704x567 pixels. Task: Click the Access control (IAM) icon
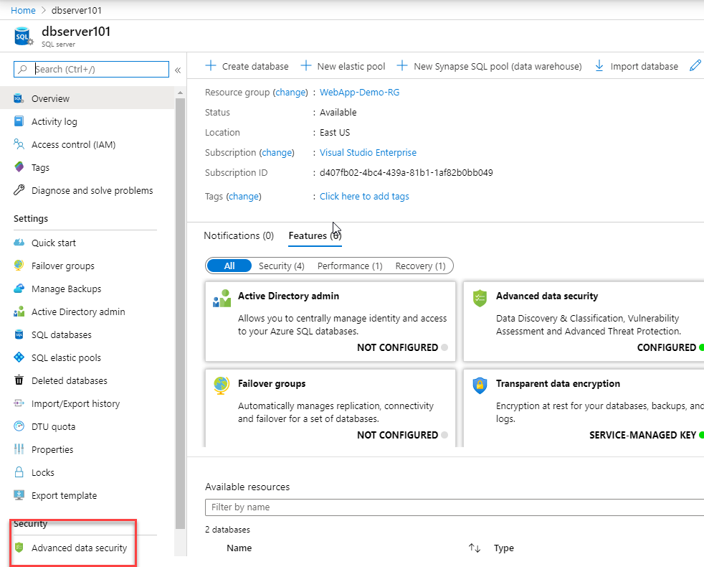pos(19,144)
